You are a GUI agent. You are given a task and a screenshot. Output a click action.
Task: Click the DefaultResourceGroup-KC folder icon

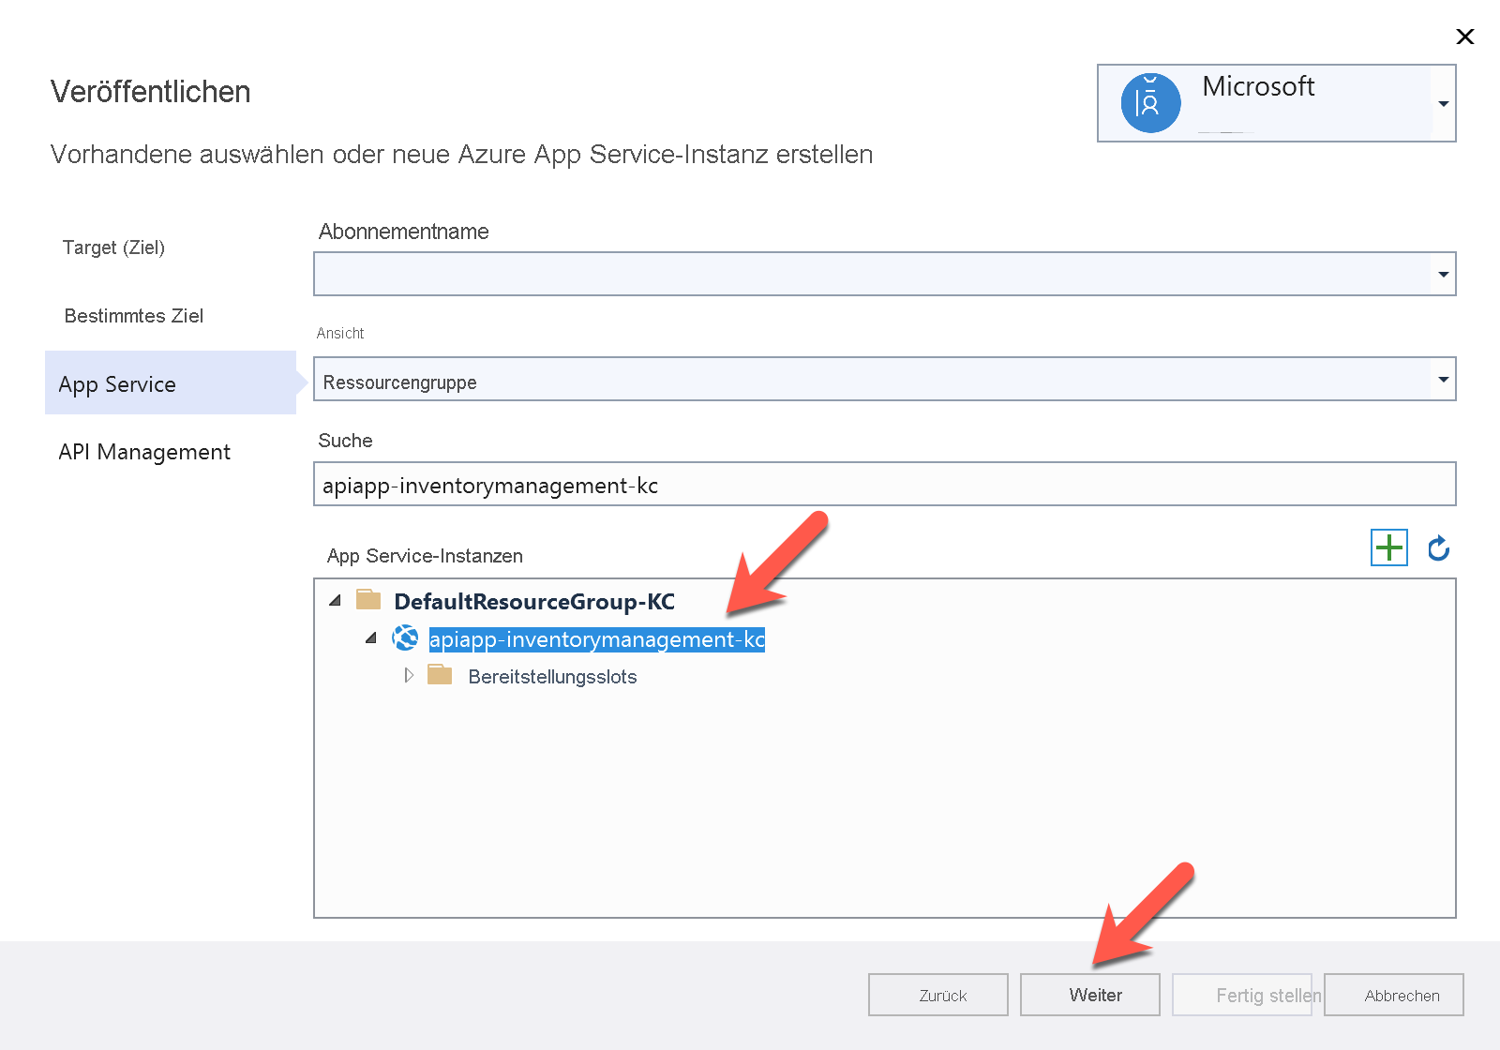(x=368, y=600)
